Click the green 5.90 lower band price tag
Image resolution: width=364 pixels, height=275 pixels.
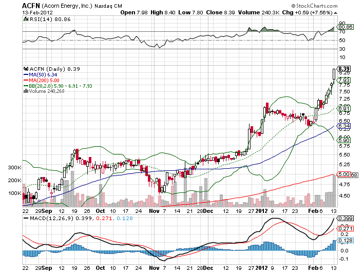pos(344,140)
